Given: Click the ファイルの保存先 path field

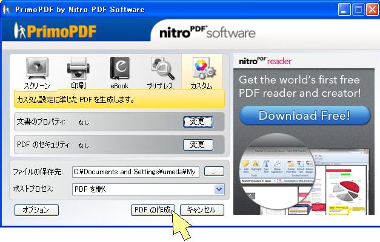Looking at the screenshot, I should tap(136, 172).
